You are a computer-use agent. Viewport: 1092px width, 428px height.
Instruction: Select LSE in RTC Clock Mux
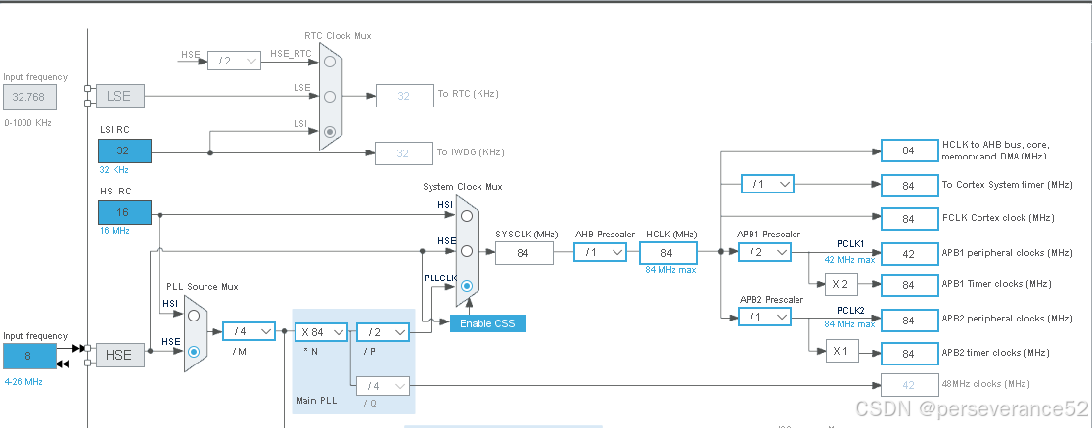point(330,96)
